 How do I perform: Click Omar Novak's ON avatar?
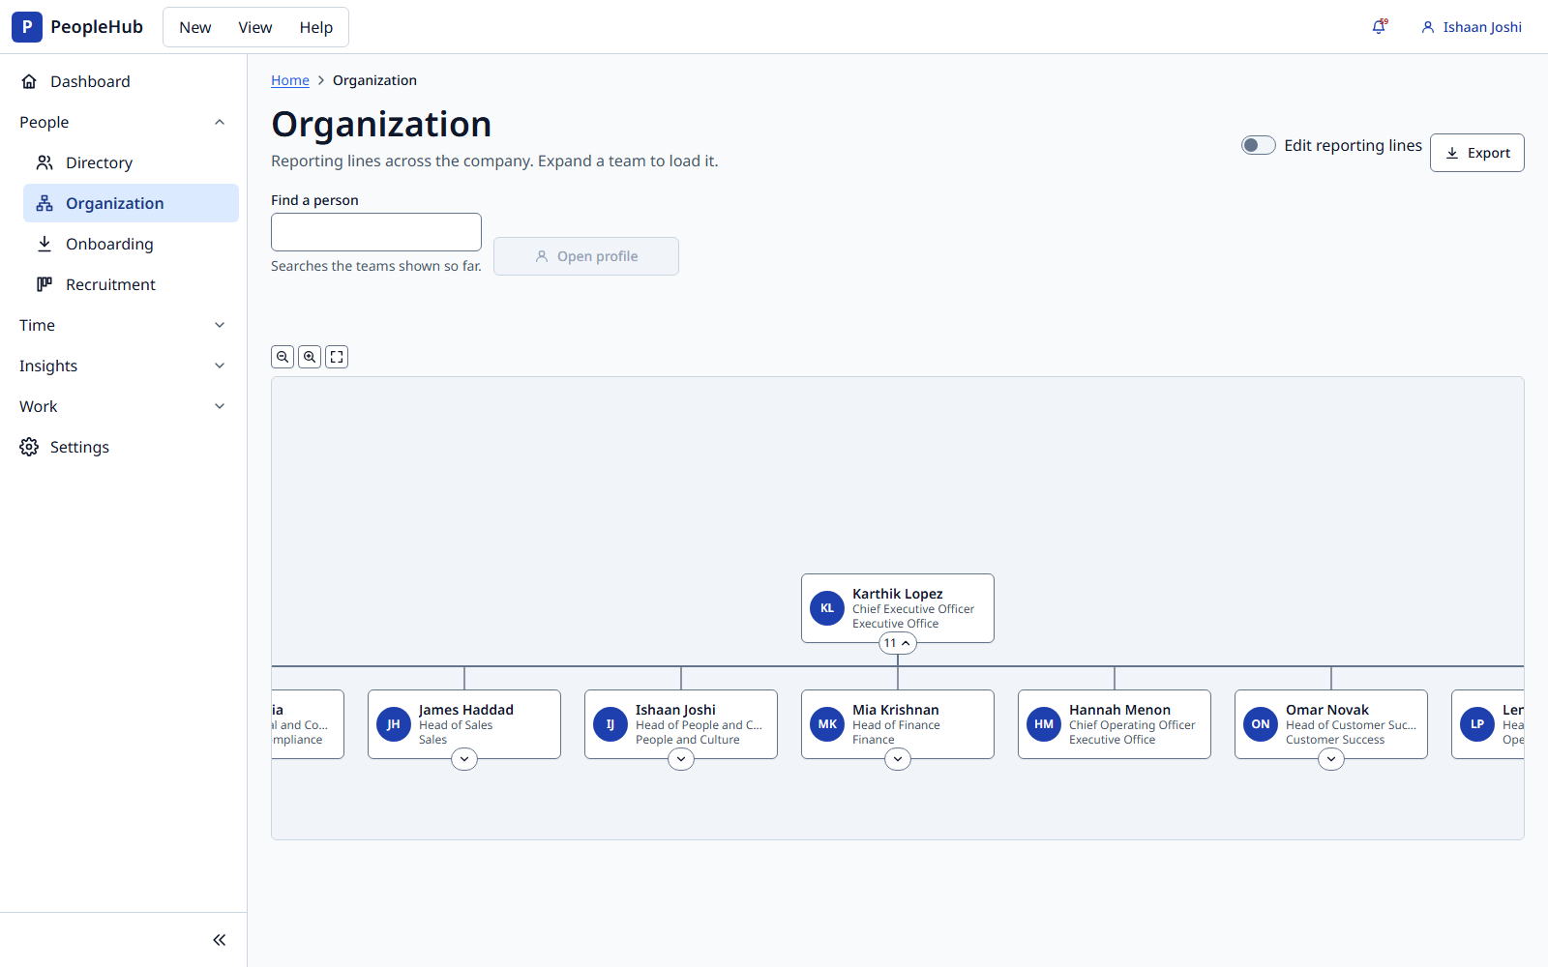1261,724
